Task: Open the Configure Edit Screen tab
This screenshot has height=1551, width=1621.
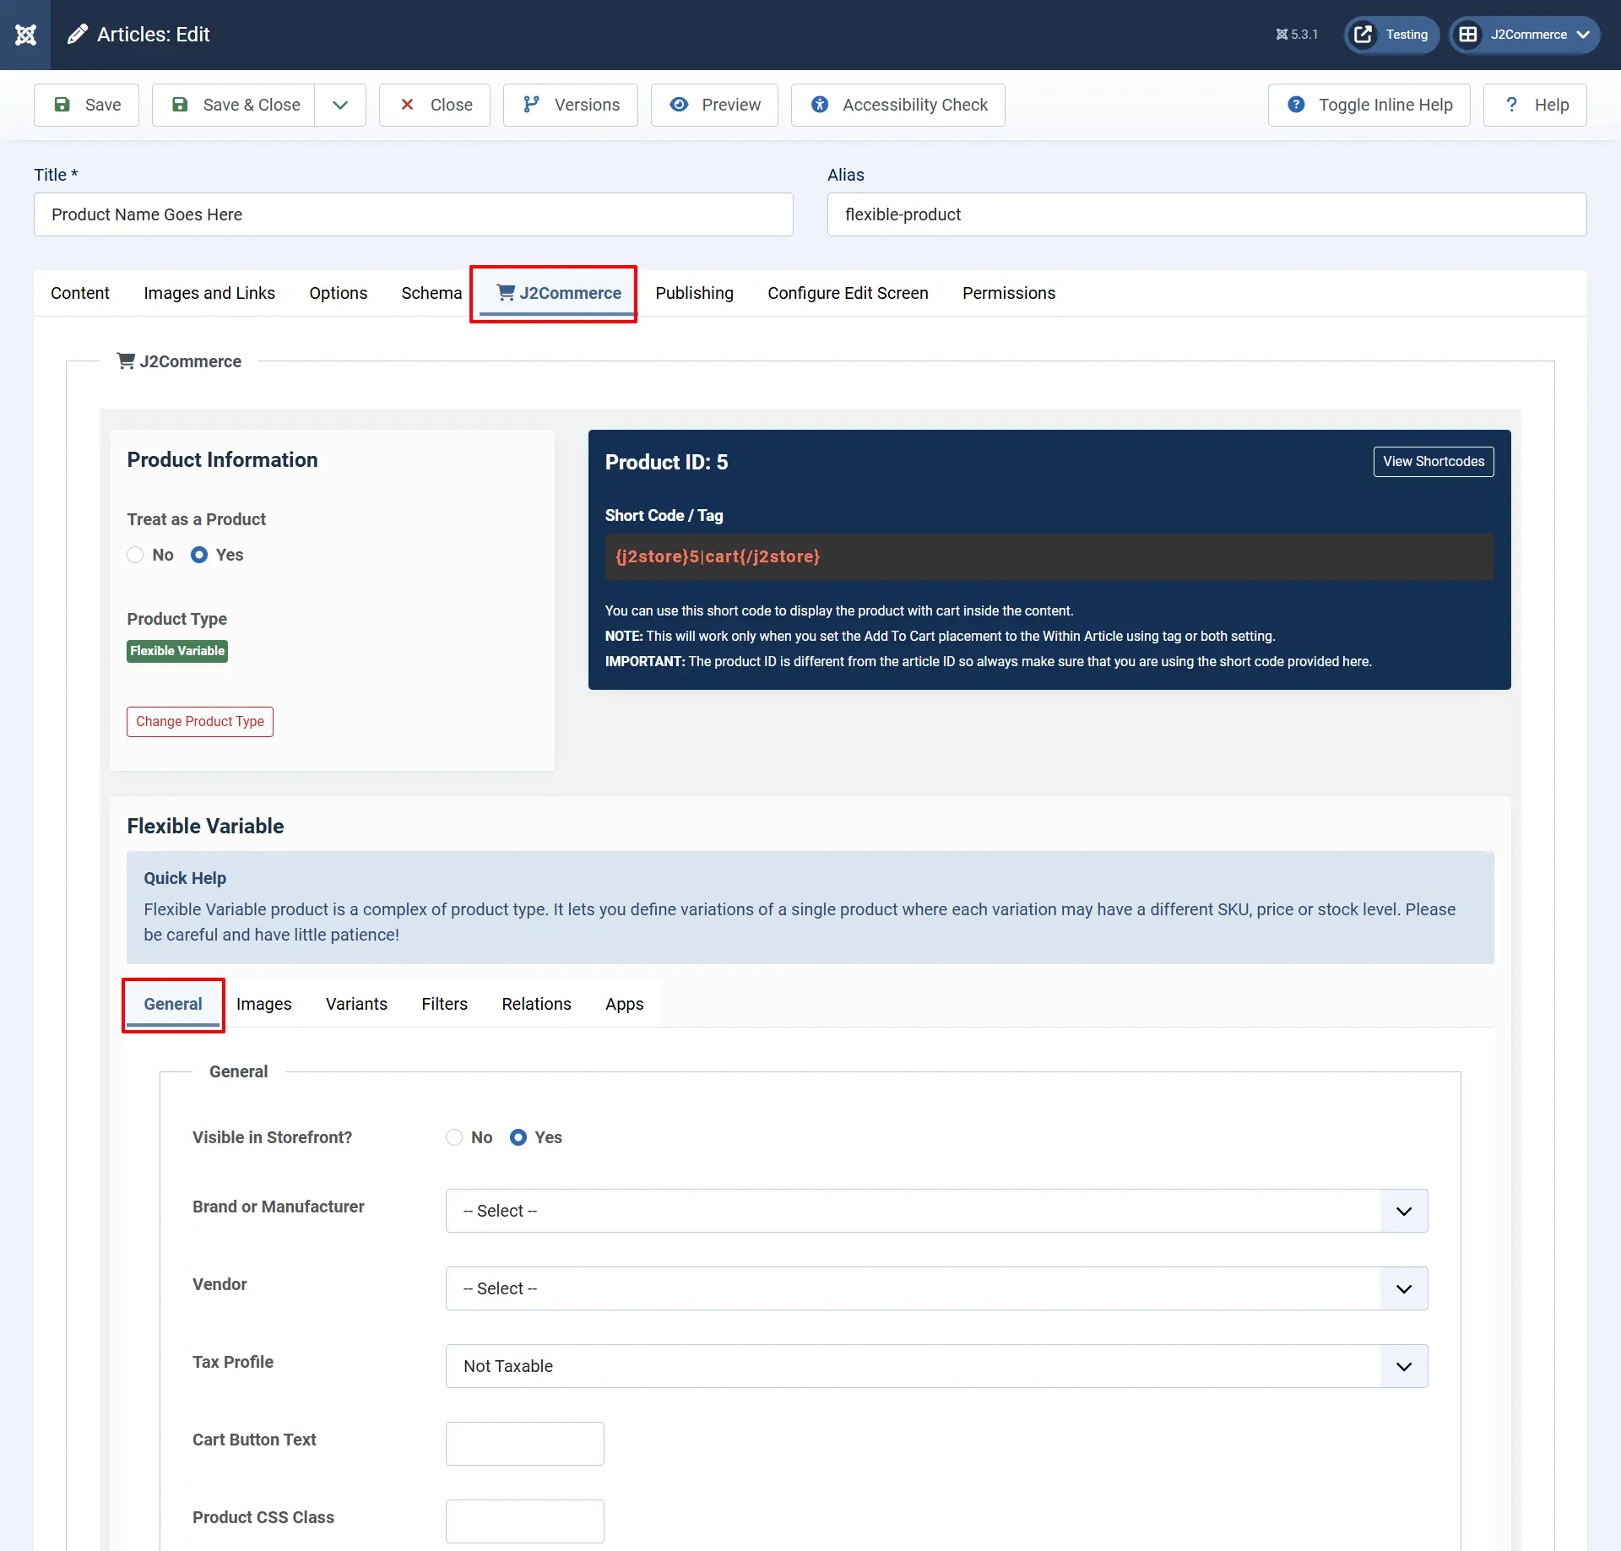Action: (x=848, y=293)
